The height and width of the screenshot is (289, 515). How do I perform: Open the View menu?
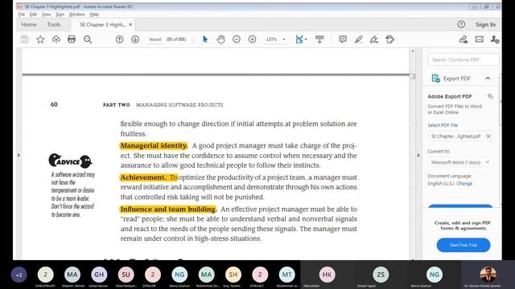click(x=46, y=14)
